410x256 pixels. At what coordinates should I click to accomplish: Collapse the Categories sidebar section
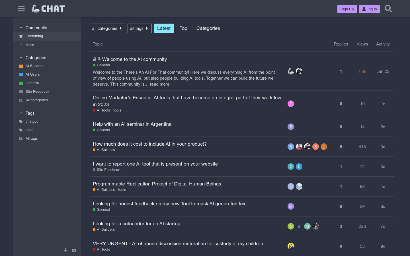(x=21, y=58)
